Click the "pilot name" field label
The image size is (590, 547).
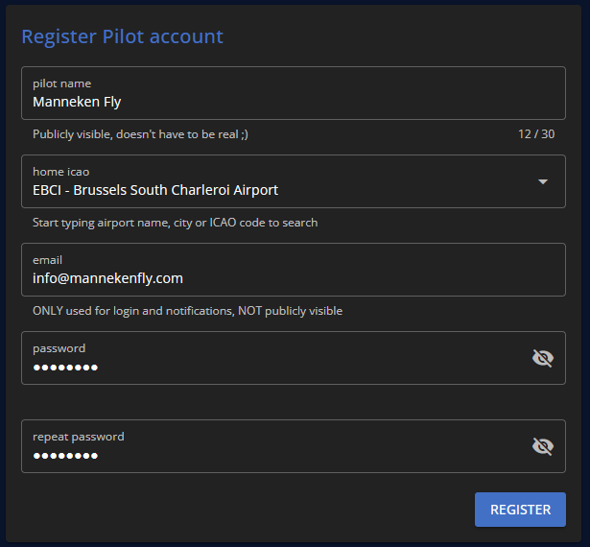pyautogui.click(x=61, y=83)
